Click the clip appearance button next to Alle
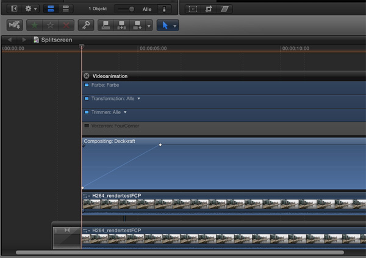Screen dimensions: 366x258 (x=164, y=9)
